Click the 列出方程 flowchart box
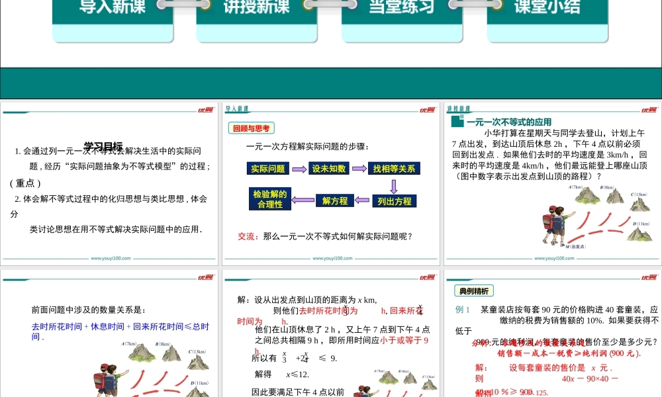The height and width of the screenshot is (397, 662). 394,201
